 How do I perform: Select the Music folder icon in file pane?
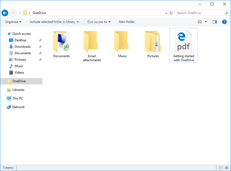pyautogui.click(x=121, y=42)
